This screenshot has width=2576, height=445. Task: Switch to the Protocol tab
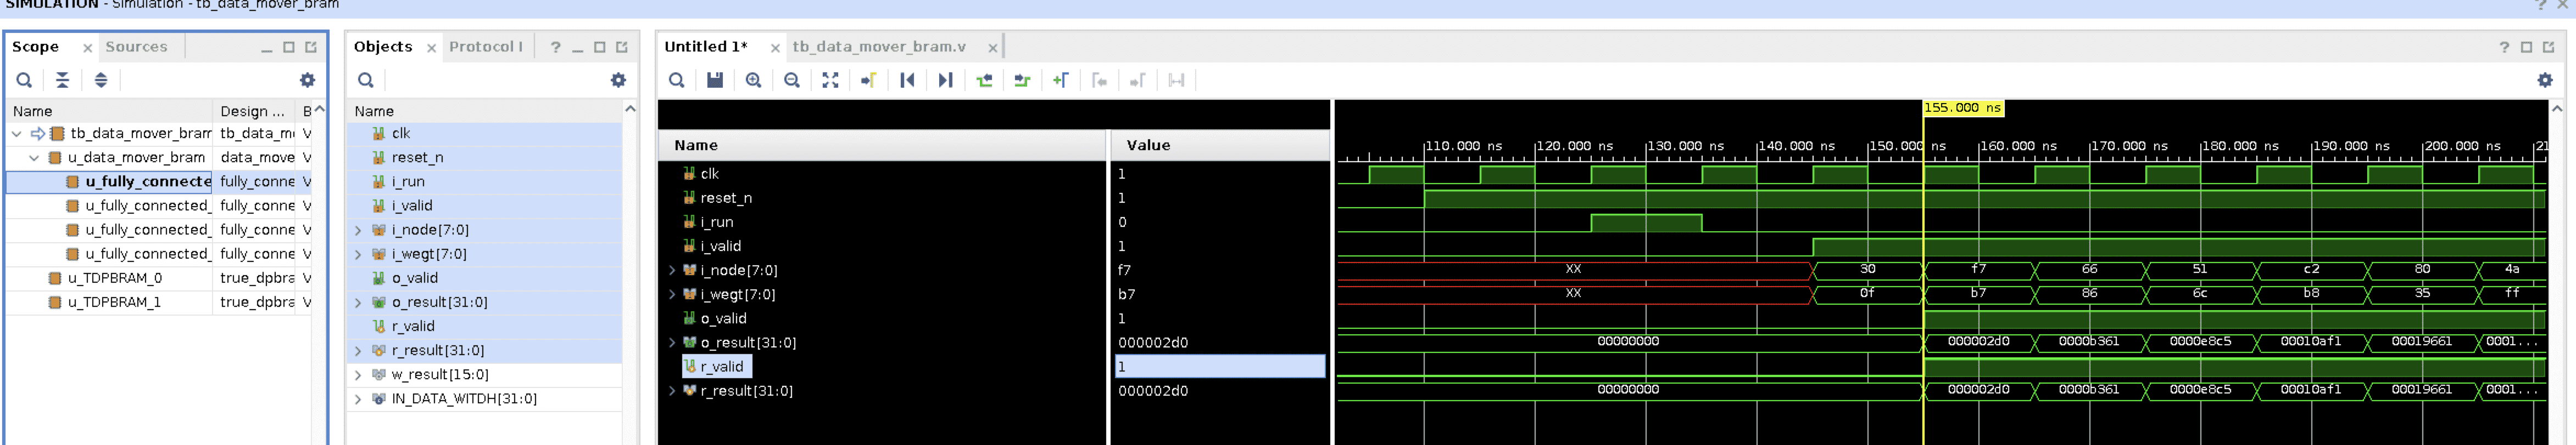pos(485,47)
